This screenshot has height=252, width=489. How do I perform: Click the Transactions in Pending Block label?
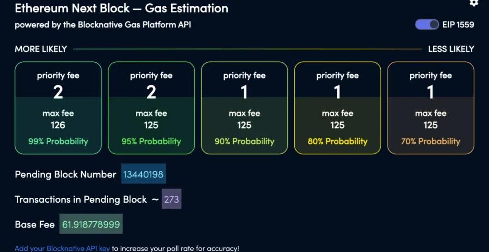point(81,199)
